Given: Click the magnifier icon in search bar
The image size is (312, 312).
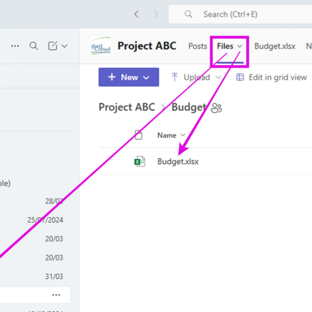Looking at the screenshot, I should 188,14.
